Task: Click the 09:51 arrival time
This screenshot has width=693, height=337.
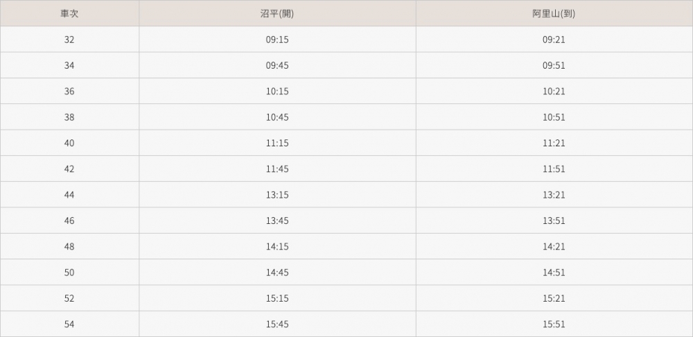Action: point(554,66)
